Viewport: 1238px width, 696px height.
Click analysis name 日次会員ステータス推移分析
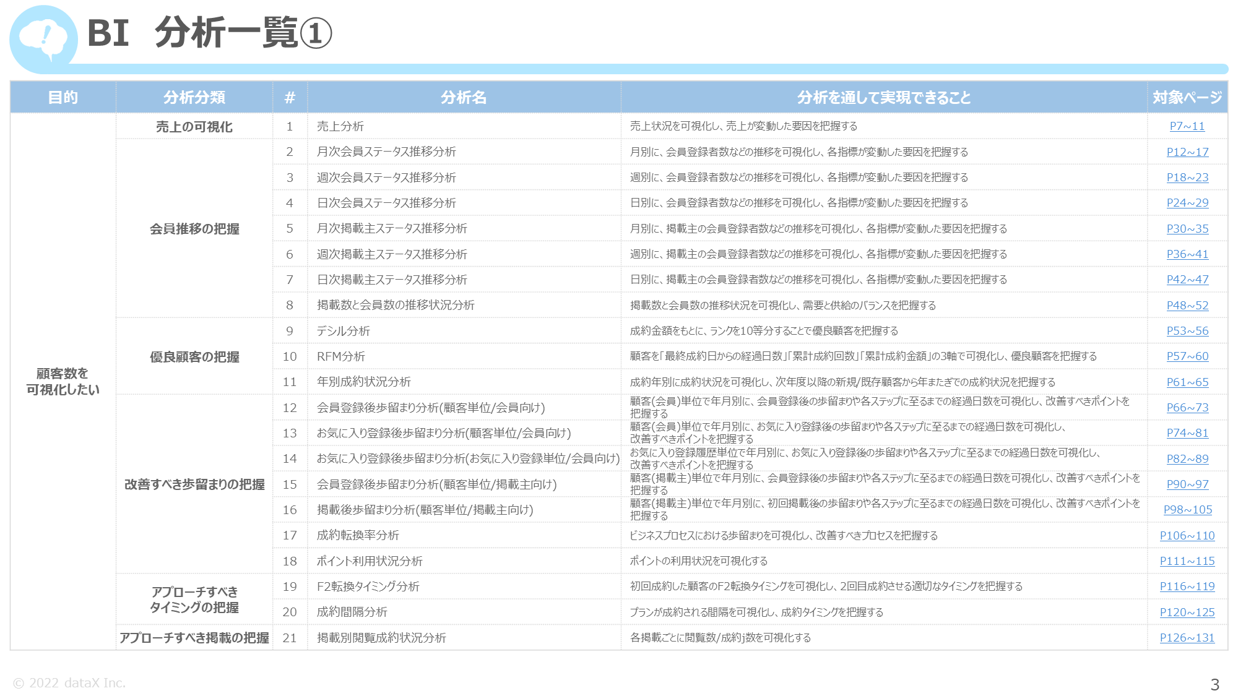386,203
